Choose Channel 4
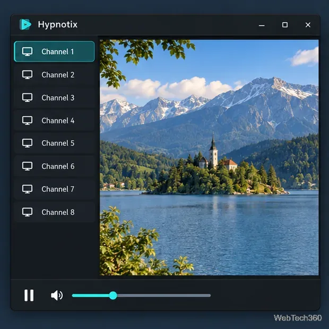The height and width of the screenshot is (329, 329). pyautogui.click(x=54, y=120)
